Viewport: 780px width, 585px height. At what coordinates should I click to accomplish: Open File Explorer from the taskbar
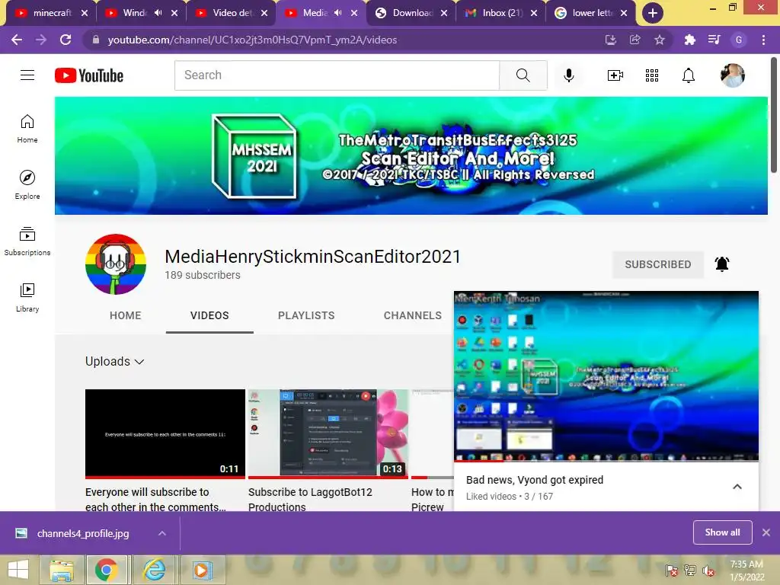[62, 570]
